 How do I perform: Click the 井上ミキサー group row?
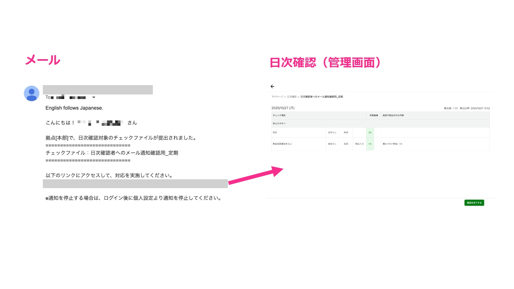pyautogui.click(x=380, y=124)
